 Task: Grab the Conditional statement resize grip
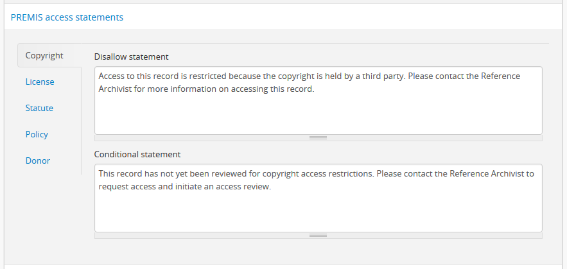[x=318, y=235]
